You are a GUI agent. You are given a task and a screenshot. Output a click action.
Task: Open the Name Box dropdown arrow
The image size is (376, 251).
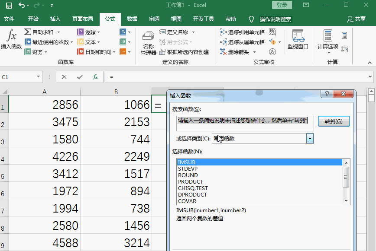(x=38, y=76)
